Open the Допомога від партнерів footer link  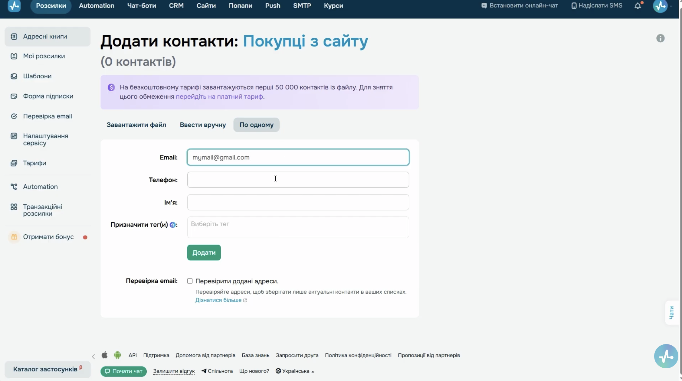tap(205, 355)
